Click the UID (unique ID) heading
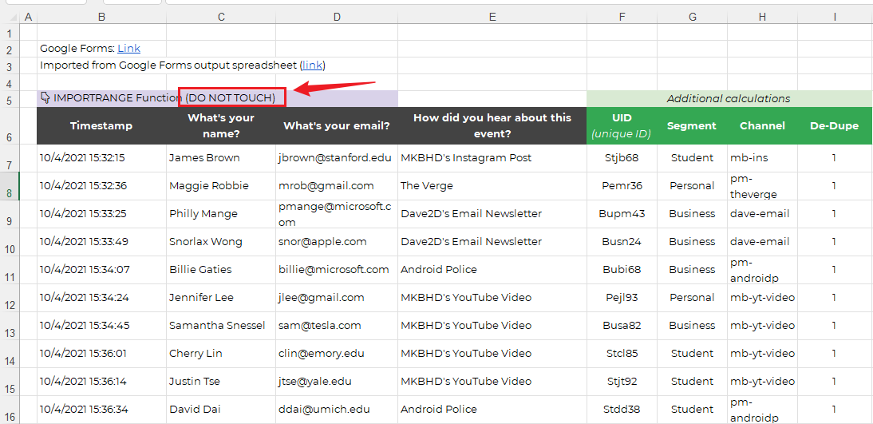Viewport: 873px width, 424px height. 622,126
